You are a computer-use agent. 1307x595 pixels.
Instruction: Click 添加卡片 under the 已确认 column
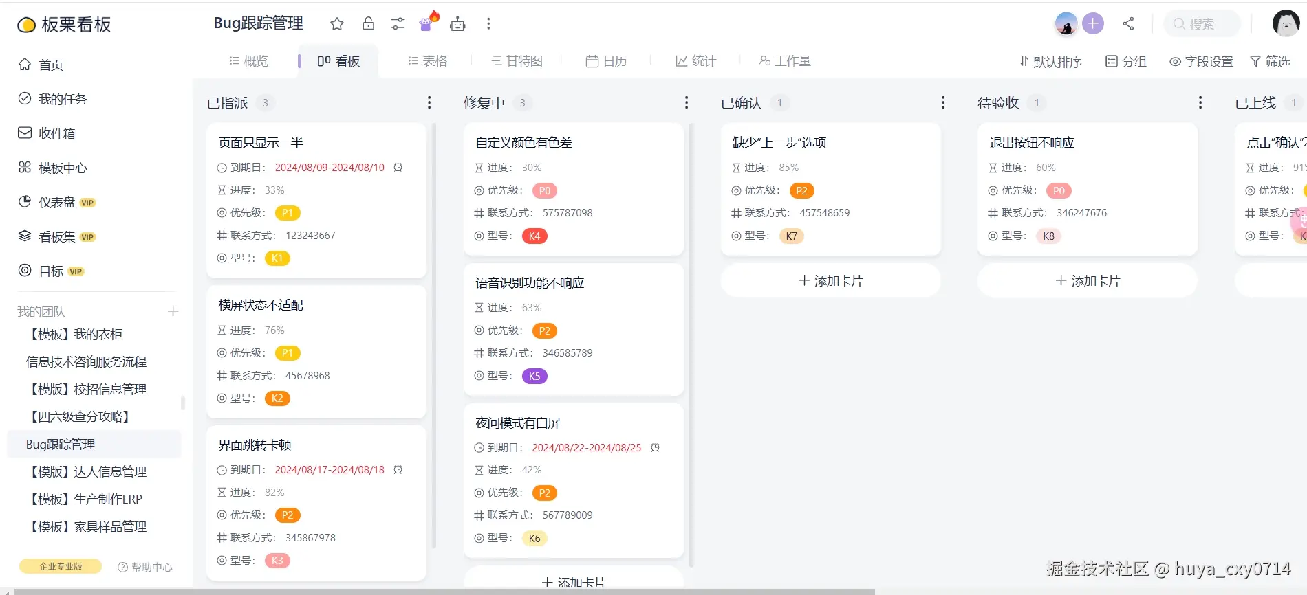pos(830,280)
